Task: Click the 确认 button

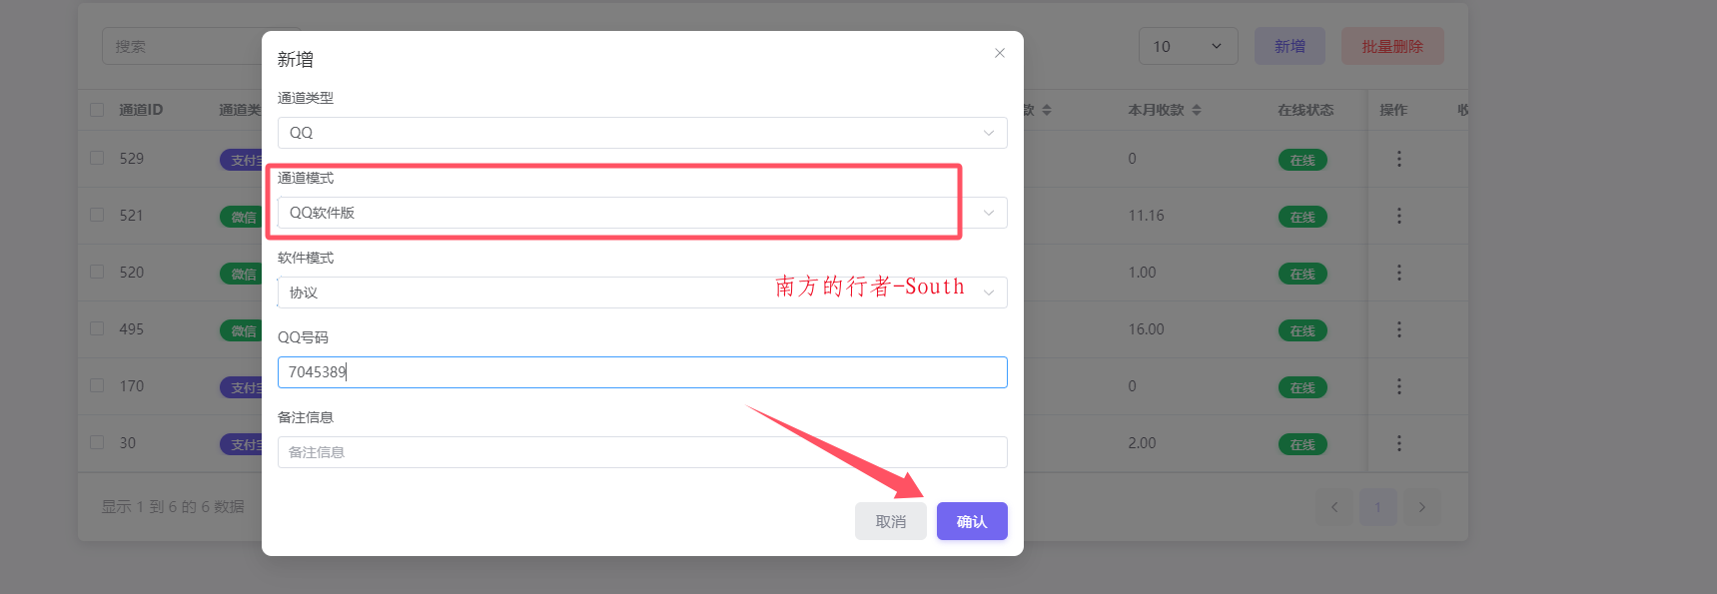Action: click(972, 521)
